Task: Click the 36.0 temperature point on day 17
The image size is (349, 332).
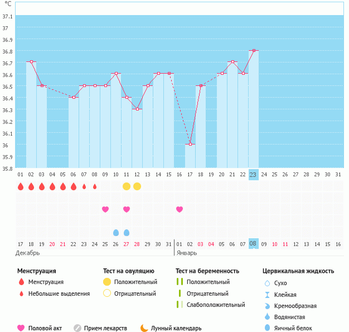Action: click(190, 144)
